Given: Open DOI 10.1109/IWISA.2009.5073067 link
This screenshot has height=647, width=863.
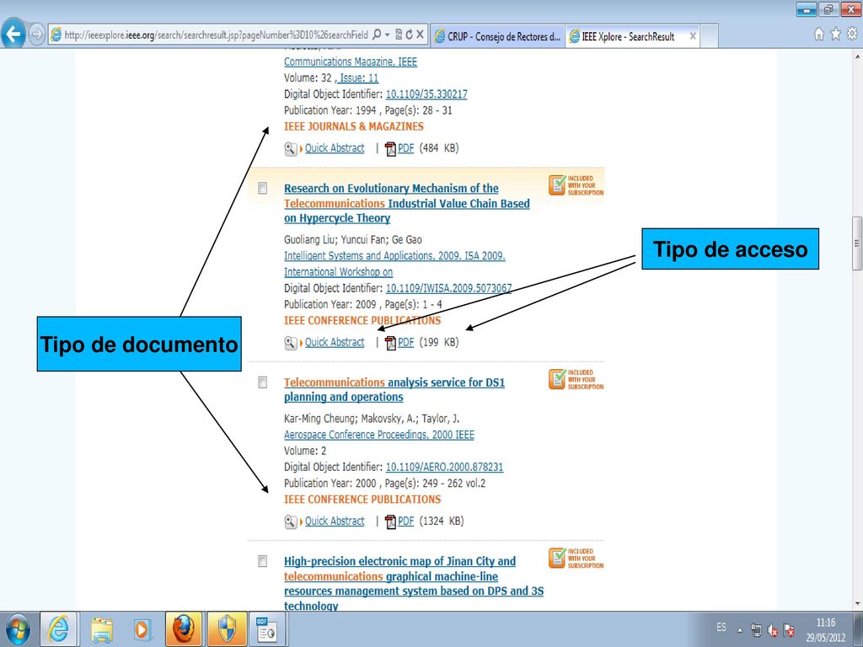Looking at the screenshot, I should pyautogui.click(x=448, y=288).
